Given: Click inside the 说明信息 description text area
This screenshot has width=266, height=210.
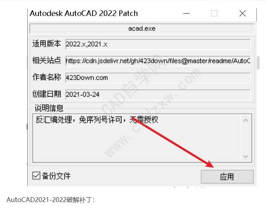Looking at the screenshot, I should tap(137, 138).
